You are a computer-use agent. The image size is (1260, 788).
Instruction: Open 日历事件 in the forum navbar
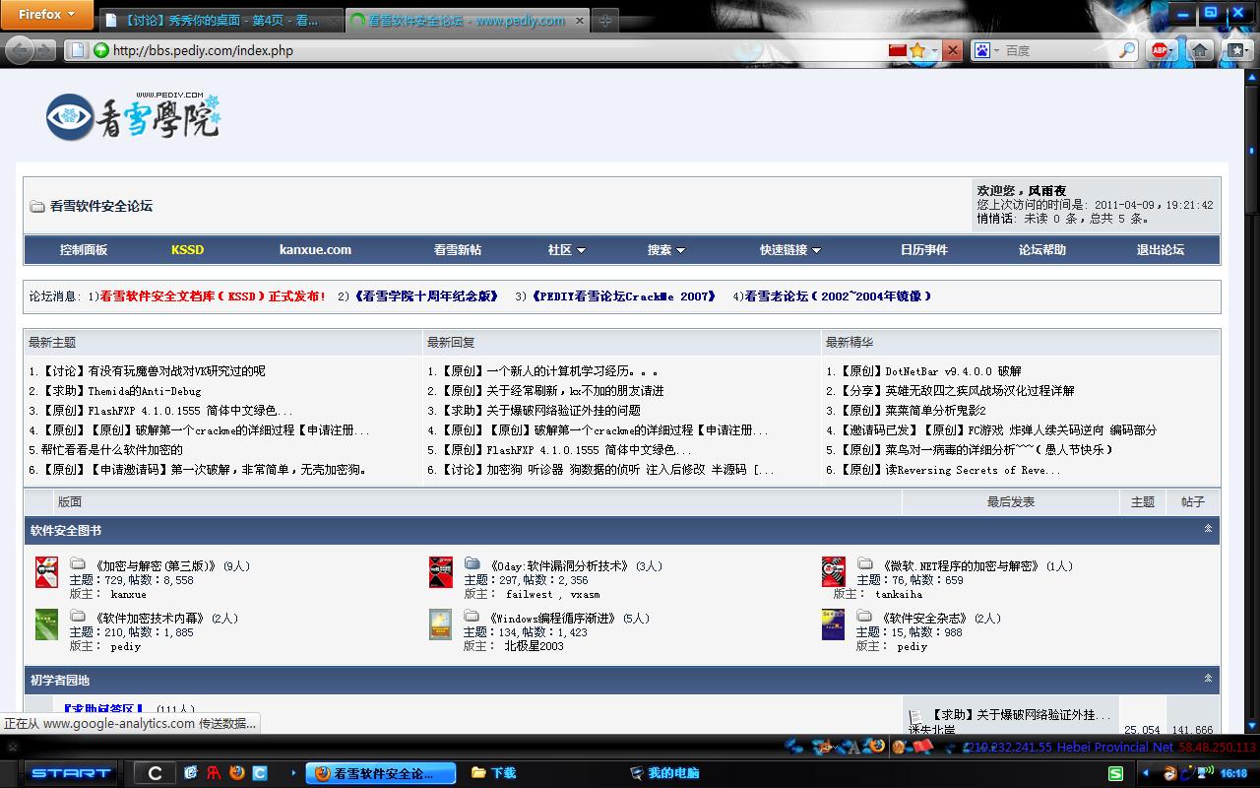(924, 250)
